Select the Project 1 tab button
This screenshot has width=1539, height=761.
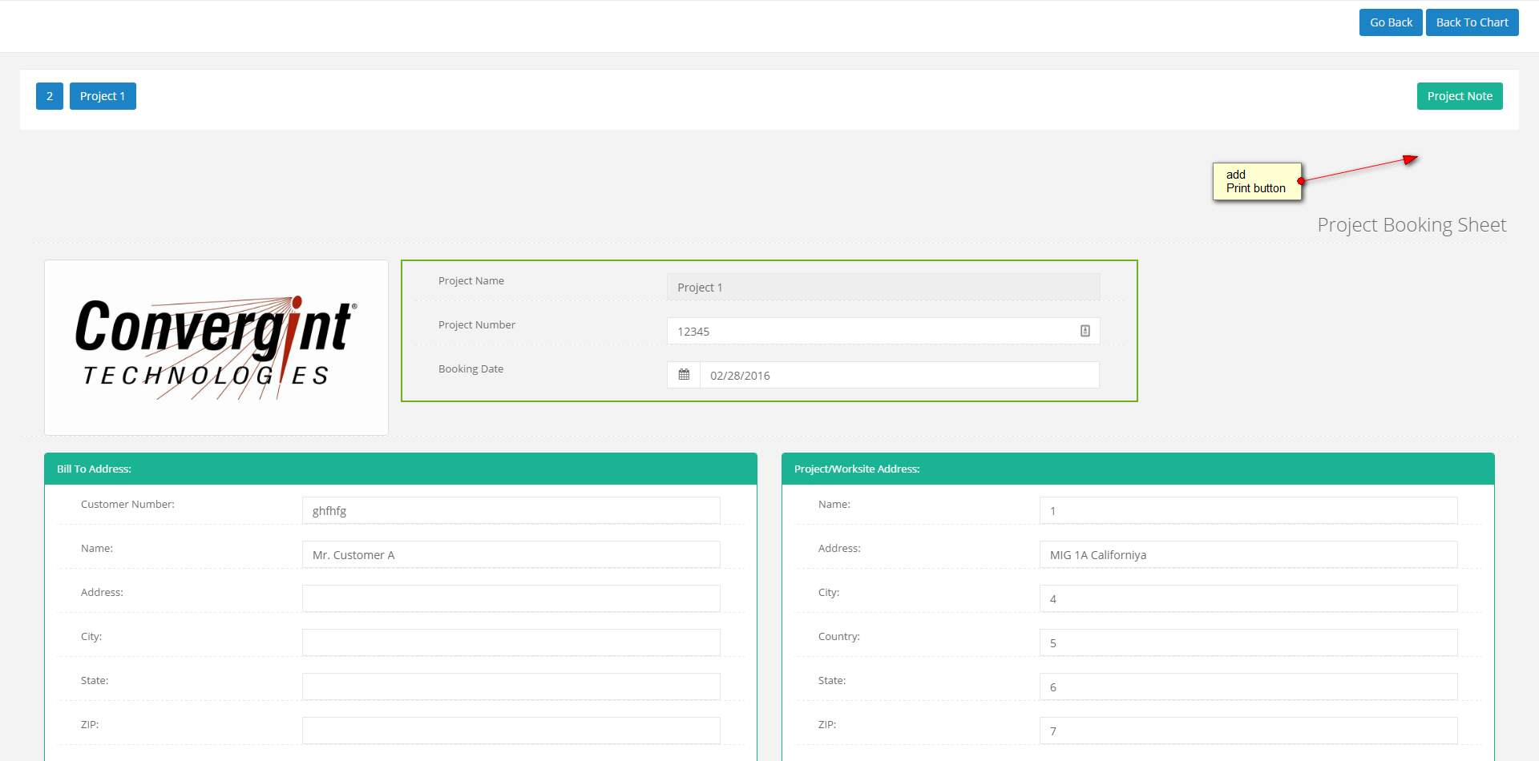(103, 96)
